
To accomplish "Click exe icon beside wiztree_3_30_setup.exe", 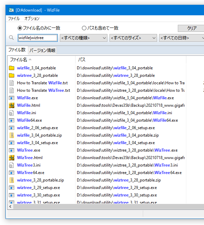I will [12, 195].
